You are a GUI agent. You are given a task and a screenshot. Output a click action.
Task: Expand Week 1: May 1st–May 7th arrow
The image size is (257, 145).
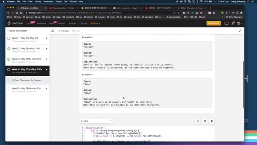coord(47,38)
